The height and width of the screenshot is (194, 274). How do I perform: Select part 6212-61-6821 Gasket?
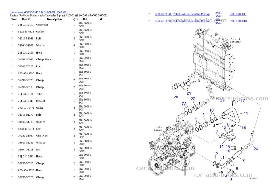[26, 32]
